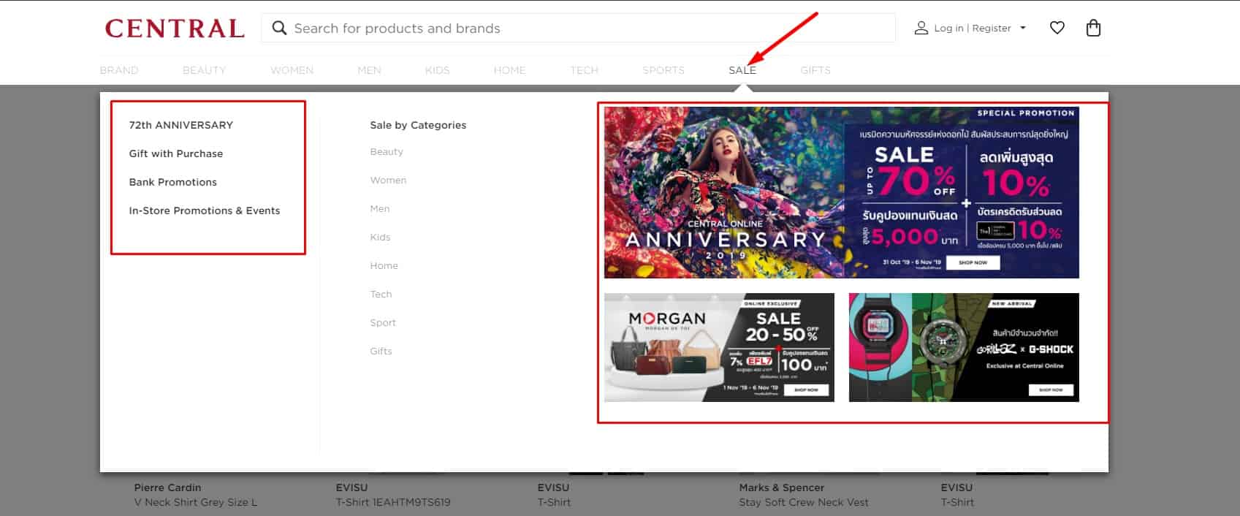
Task: Open the 72th ANNIVERSARY link
Action: (x=181, y=125)
